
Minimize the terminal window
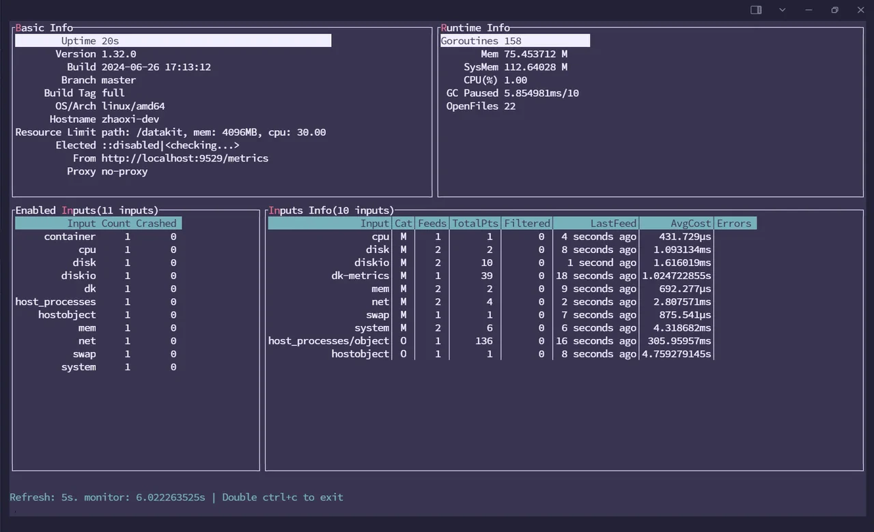tap(808, 10)
